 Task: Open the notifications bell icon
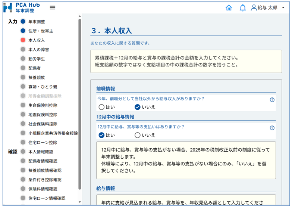click(243, 8)
